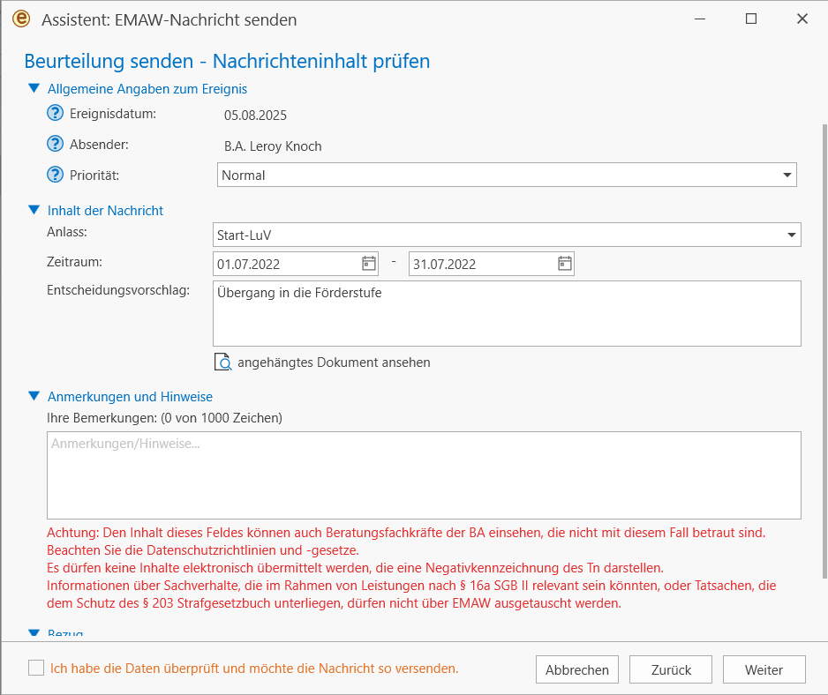The height and width of the screenshot is (695, 828).
Task: Click into the Anmerkungen/Hinweise text field
Action: (424, 475)
